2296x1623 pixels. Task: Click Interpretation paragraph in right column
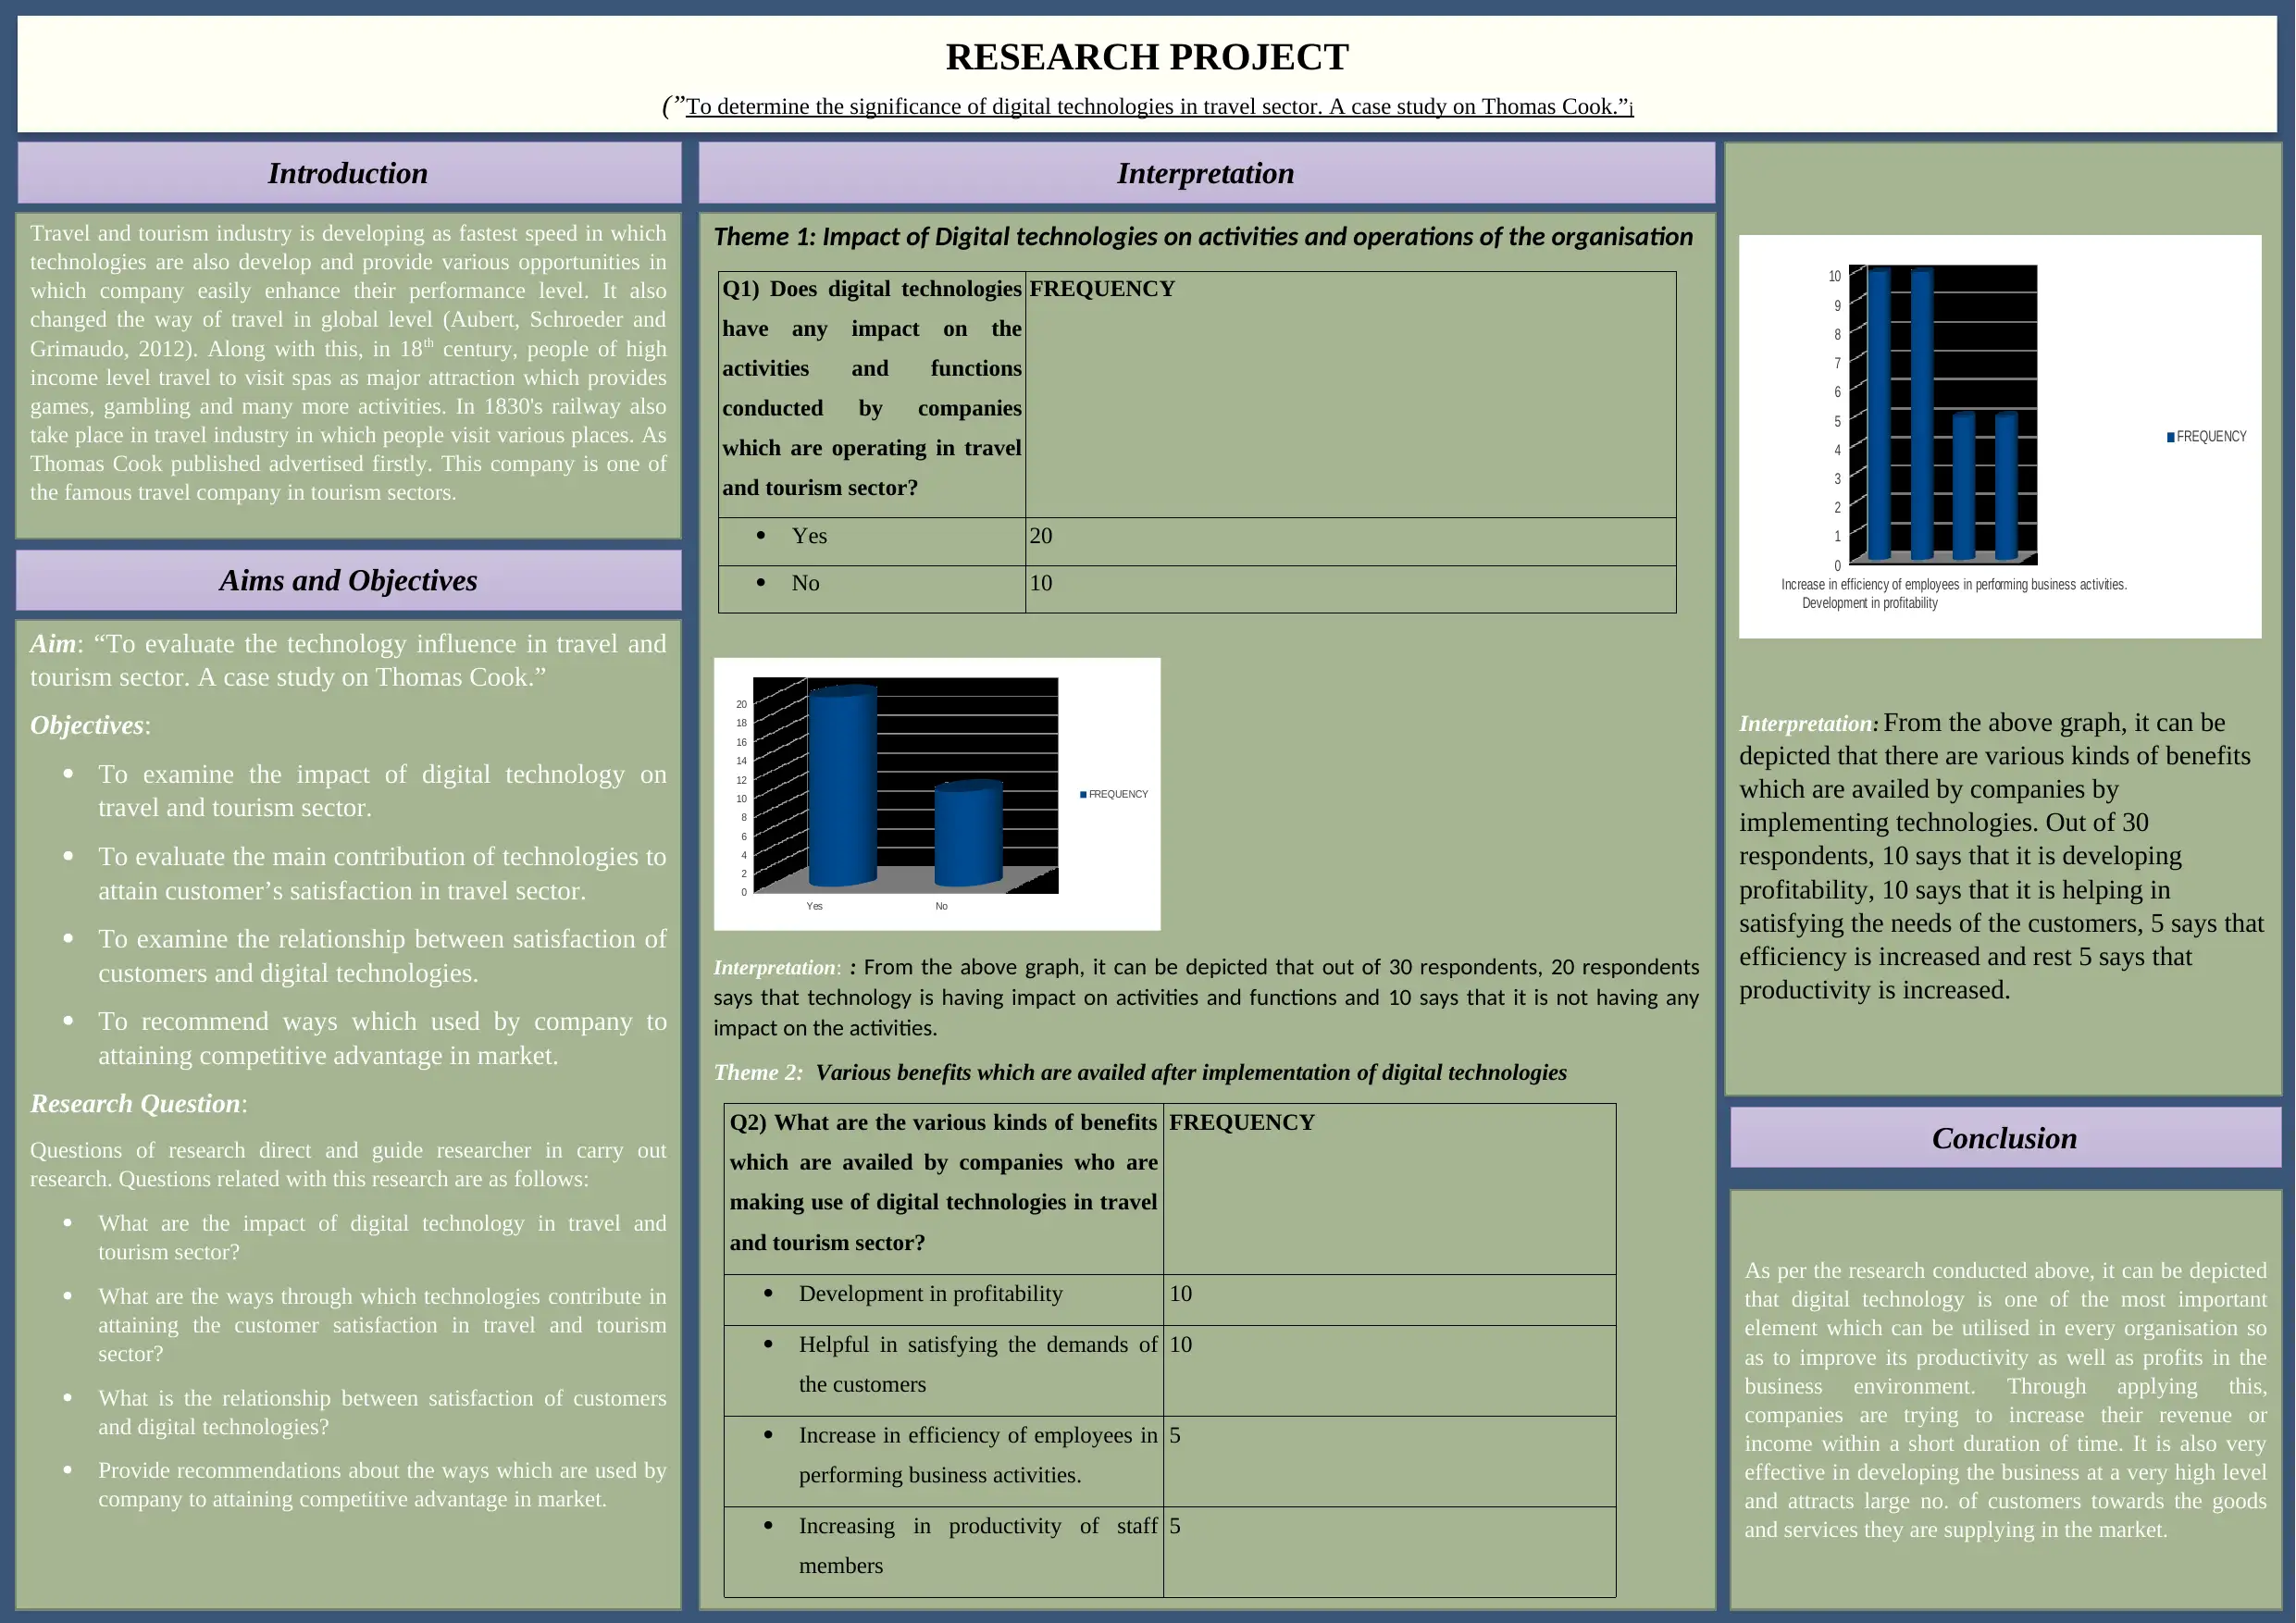(2001, 856)
